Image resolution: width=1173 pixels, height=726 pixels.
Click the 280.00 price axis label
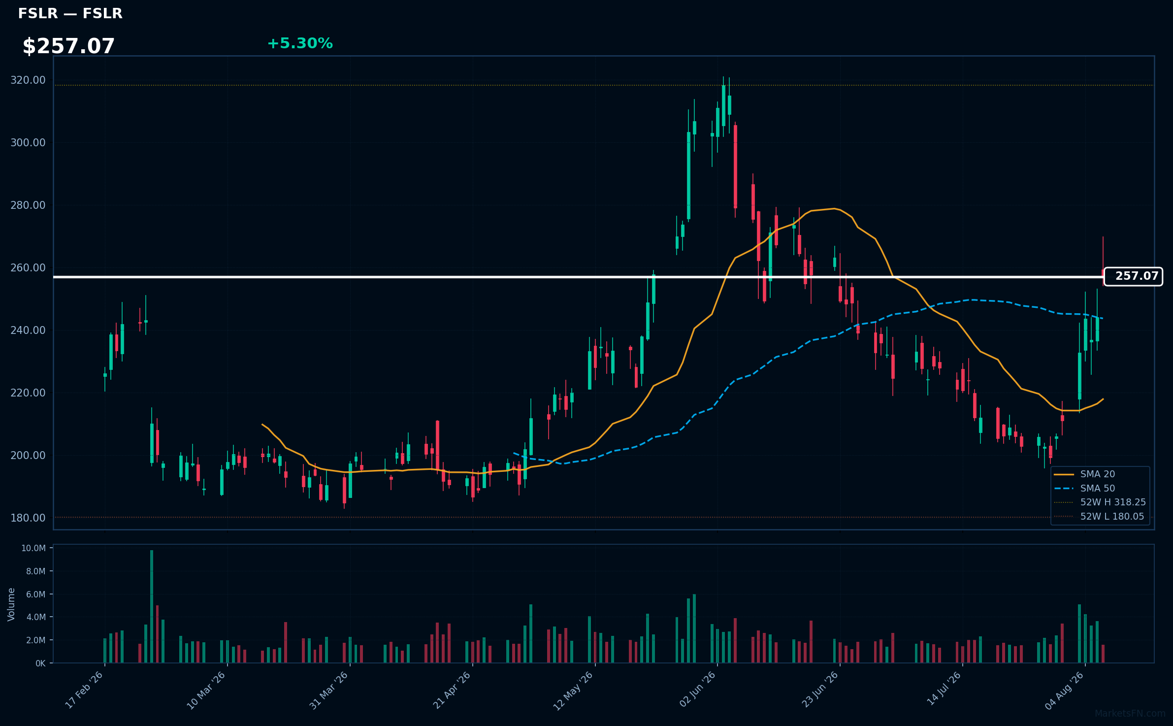click(28, 205)
